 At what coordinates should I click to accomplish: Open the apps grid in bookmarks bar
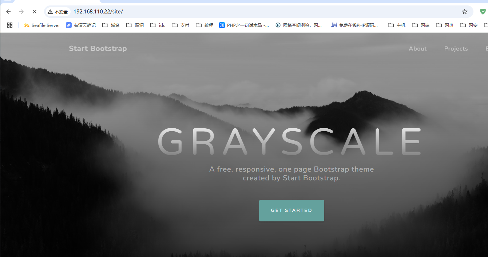10,25
